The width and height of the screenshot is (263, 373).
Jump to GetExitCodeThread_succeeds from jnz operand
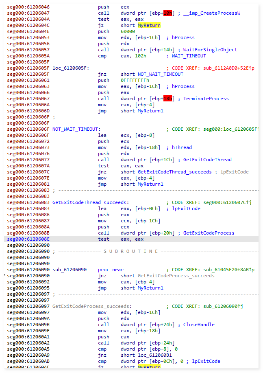174,172
